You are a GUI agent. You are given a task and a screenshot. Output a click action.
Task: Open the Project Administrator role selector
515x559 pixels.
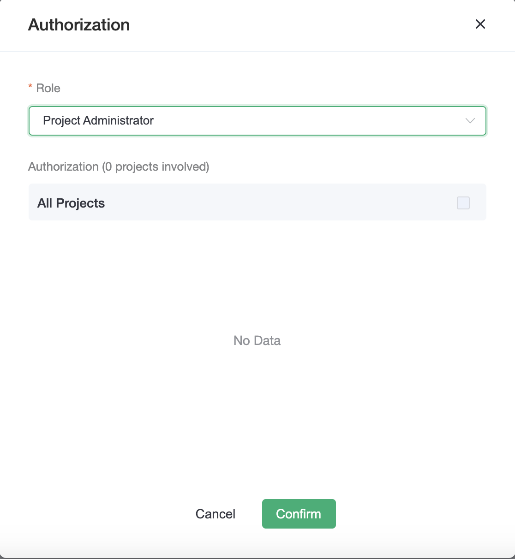point(257,121)
